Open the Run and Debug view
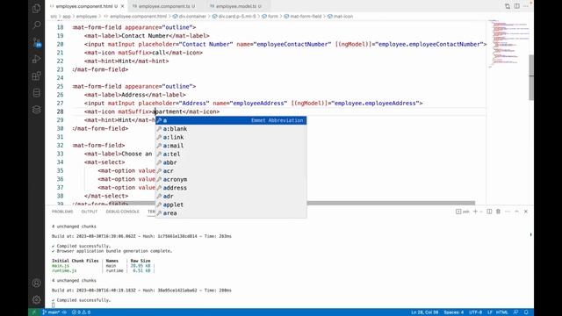562x316 pixels. (37, 59)
